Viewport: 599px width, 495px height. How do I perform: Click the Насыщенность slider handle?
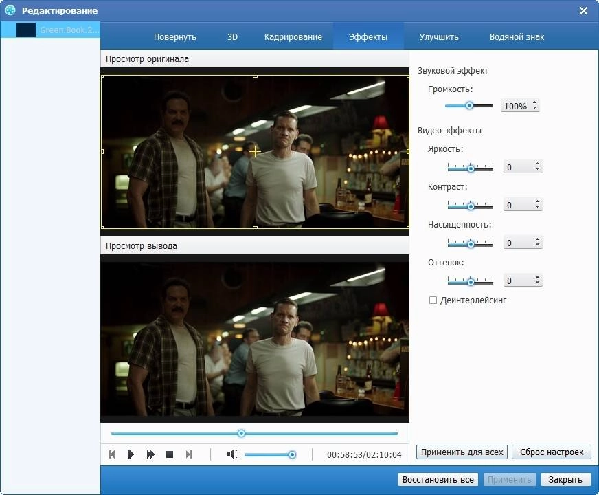[471, 244]
